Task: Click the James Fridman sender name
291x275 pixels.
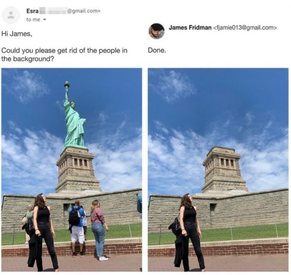Action: tap(190, 28)
